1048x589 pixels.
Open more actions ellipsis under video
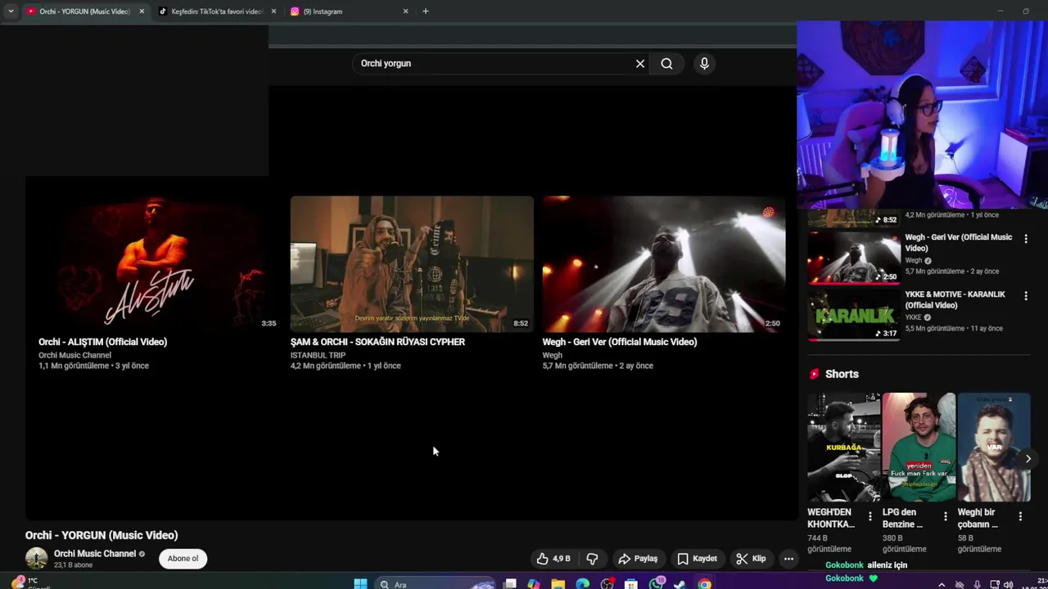[788, 559]
